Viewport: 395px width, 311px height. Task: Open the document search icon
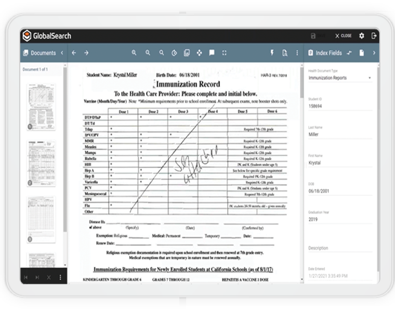pyautogui.click(x=285, y=53)
